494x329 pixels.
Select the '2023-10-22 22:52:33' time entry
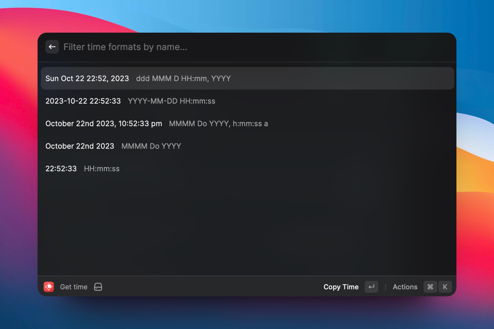point(83,101)
